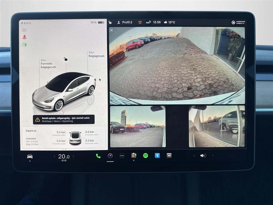Viewport: 273px width, 205px height.
Task: Toggle door lock icon above the car
Action: (x=66, y=59)
